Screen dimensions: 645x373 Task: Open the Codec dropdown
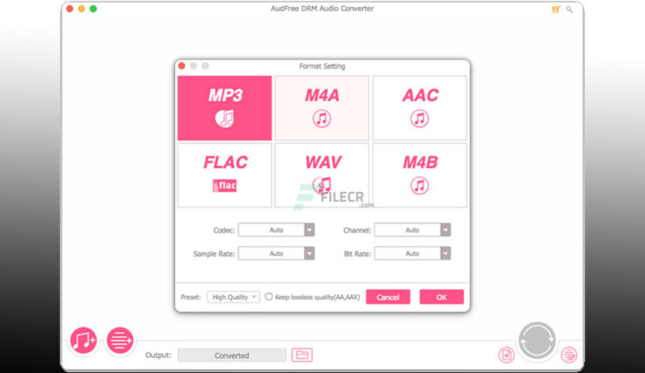coord(276,230)
